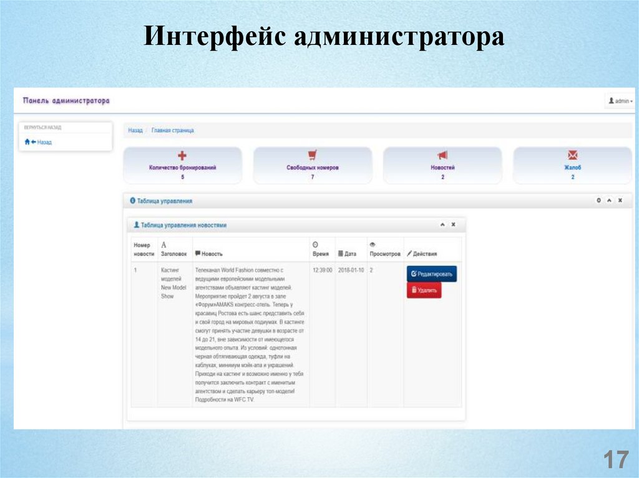Click the shopping cart icon
639x478 pixels.
[312, 155]
